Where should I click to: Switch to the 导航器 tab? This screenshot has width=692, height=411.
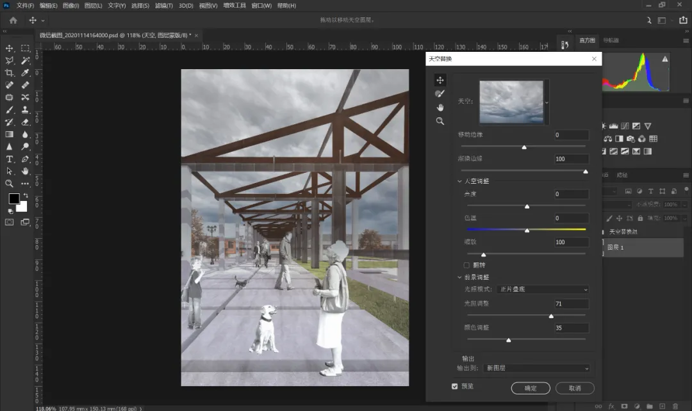pos(611,40)
